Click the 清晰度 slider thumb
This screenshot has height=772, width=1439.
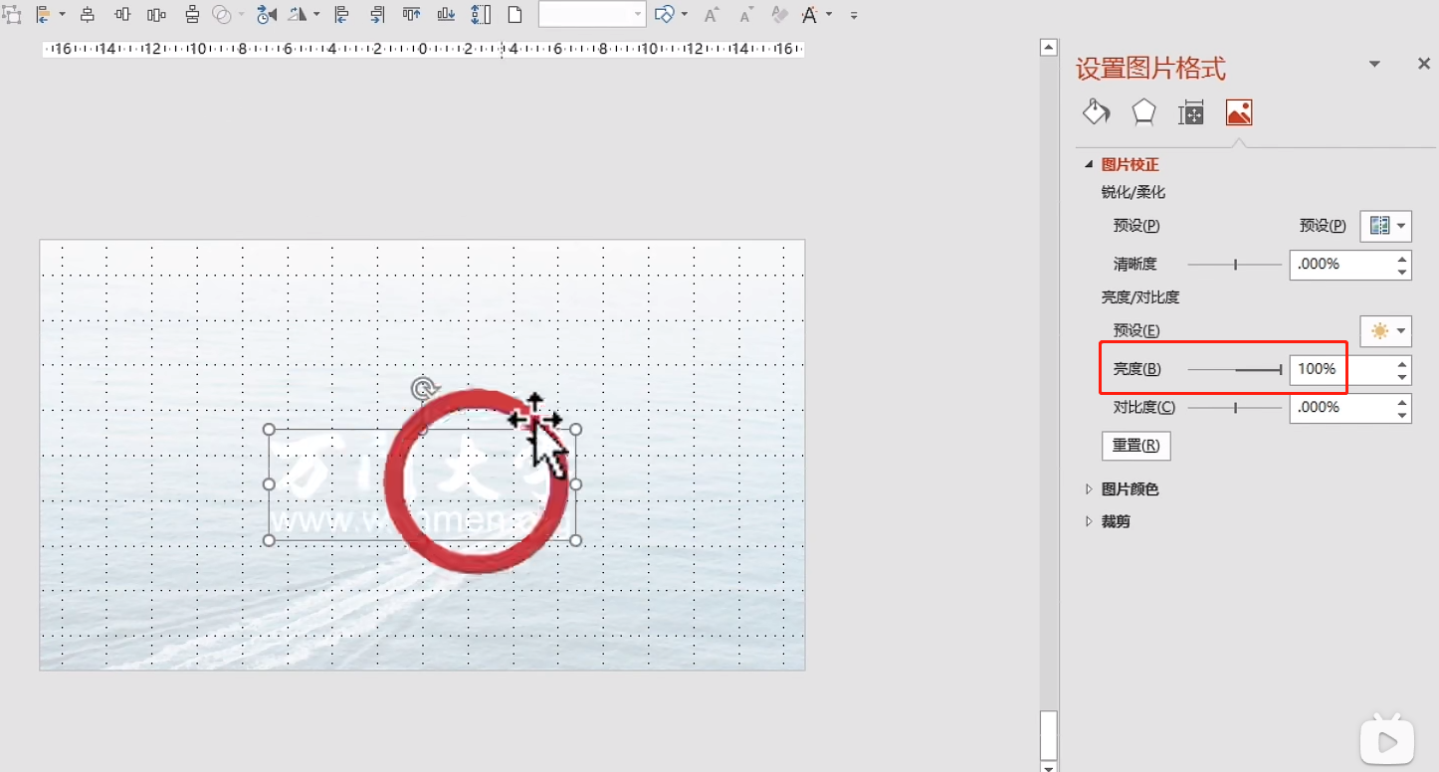tap(1236, 265)
